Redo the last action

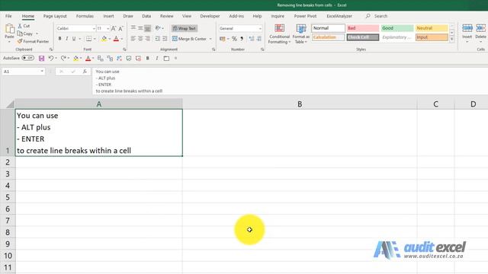(x=63, y=58)
